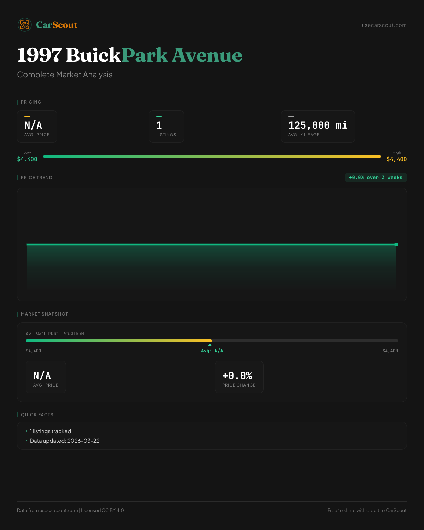Click the 1997 Buick Park Avenue title
The height and width of the screenshot is (530, 424).
click(x=129, y=55)
